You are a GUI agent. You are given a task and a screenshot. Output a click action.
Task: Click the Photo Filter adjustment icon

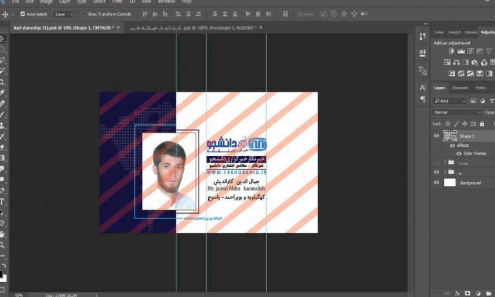(475, 62)
